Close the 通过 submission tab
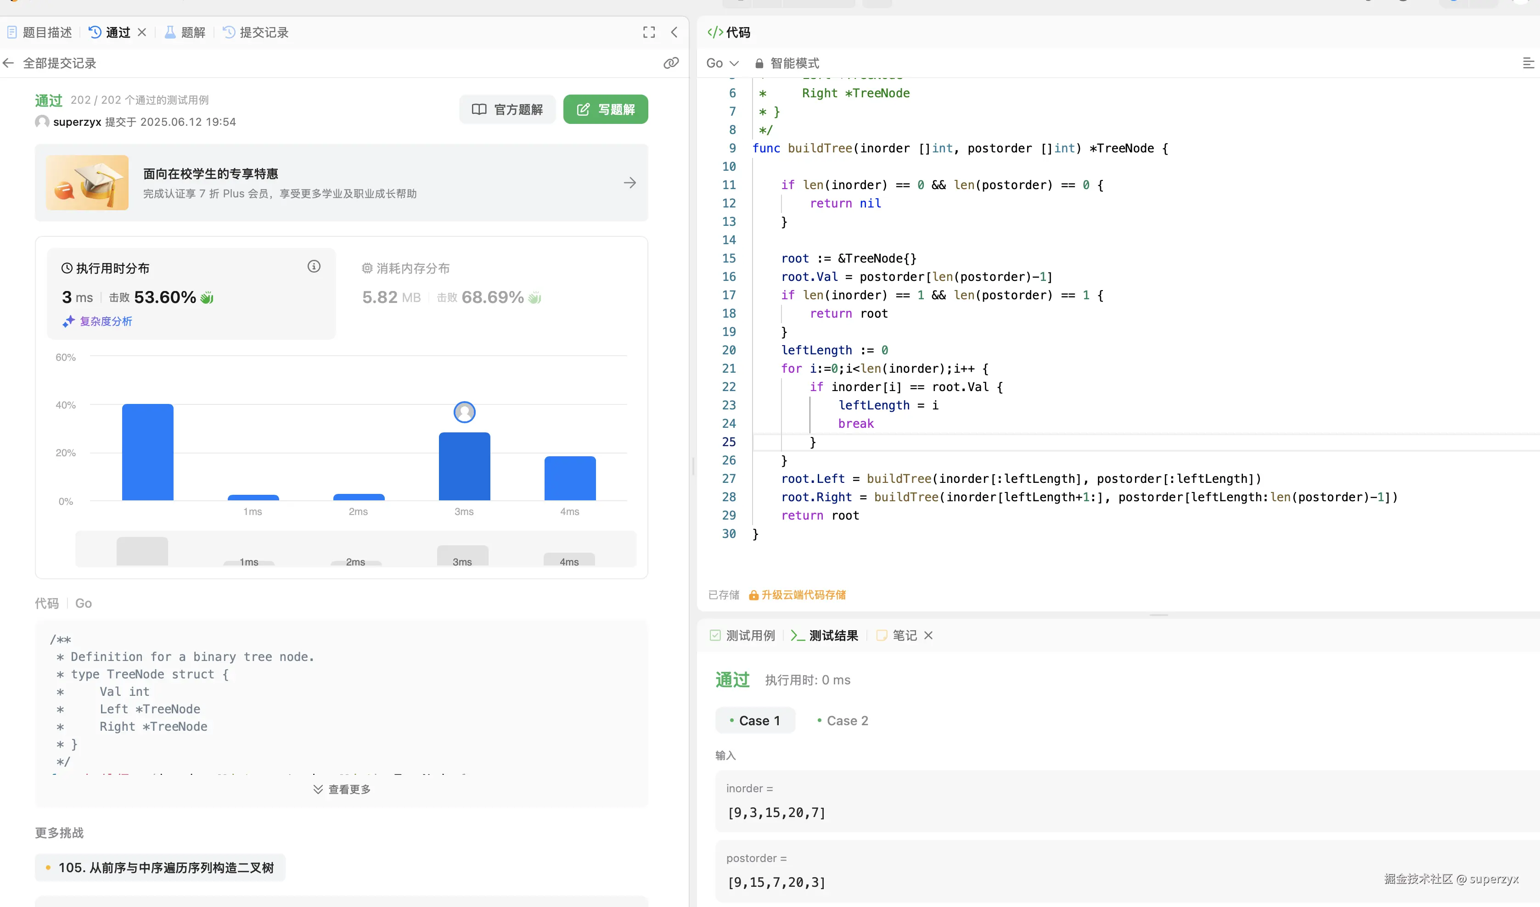Image resolution: width=1540 pixels, height=907 pixels. (x=142, y=33)
